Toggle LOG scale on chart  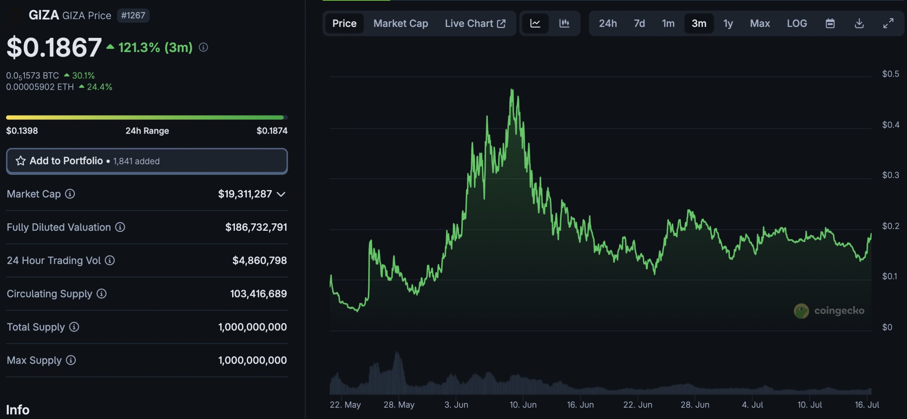tap(797, 23)
